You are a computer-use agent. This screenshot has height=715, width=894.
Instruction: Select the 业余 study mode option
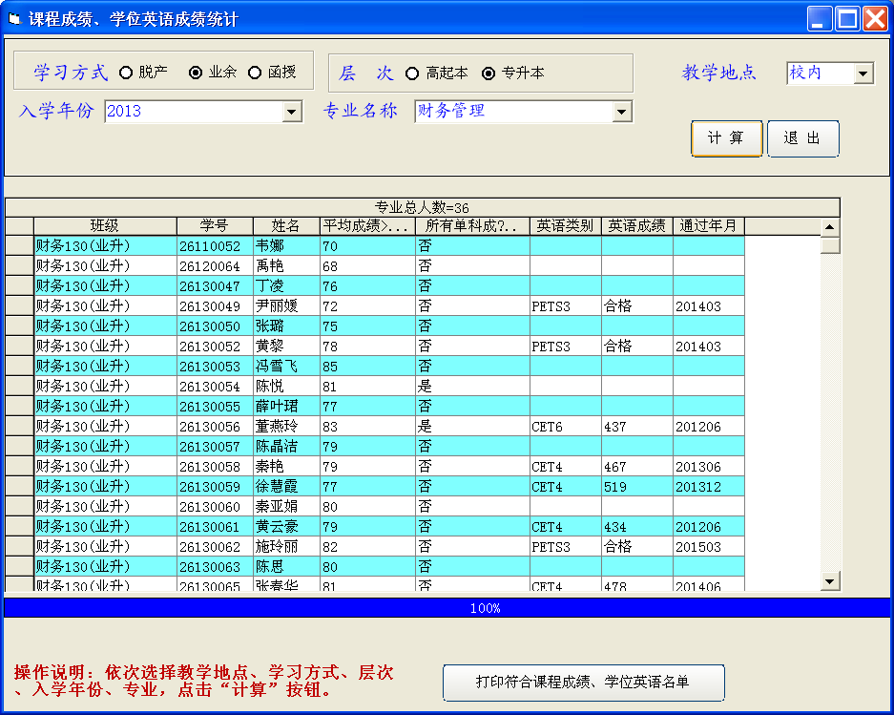pos(196,73)
